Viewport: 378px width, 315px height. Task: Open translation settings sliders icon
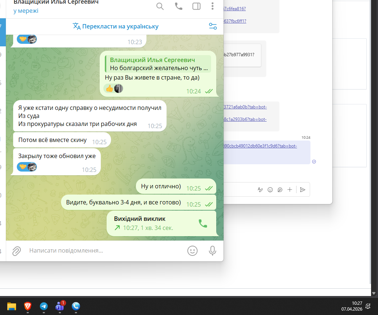[x=213, y=26]
